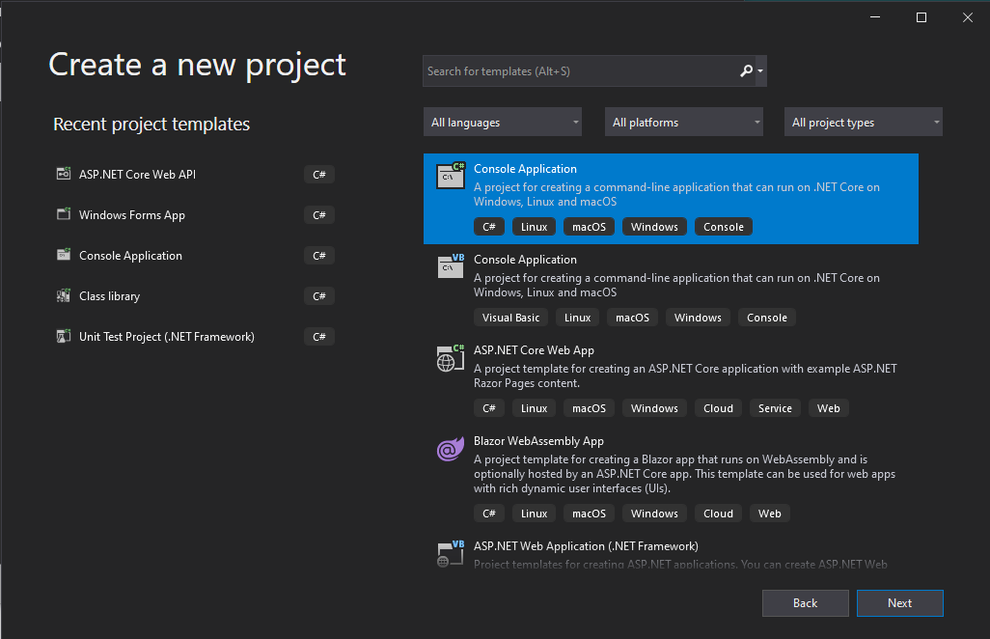Click C# tag next to Class library
This screenshot has height=639, width=990.
point(318,296)
